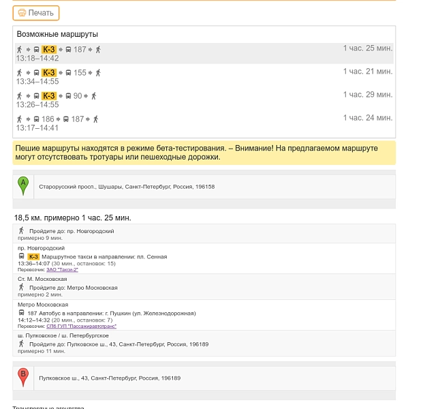Click walking icon at Пулковское ш. step
423x409 pixels.
(x=21, y=344)
